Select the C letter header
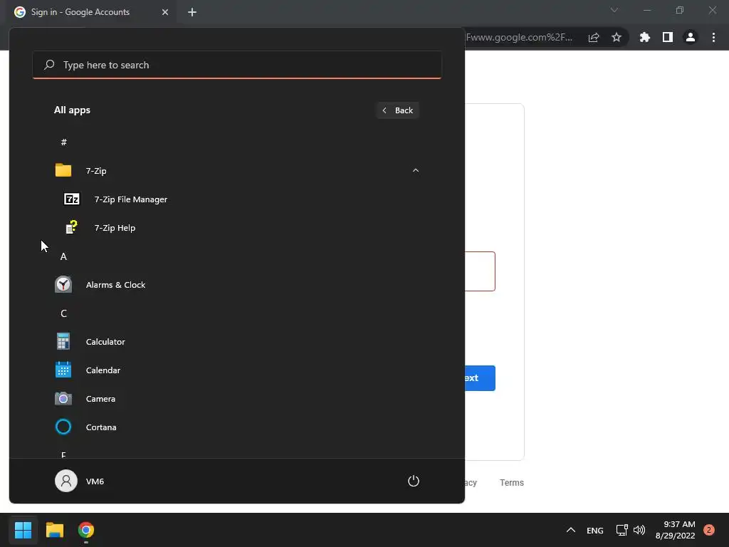 63,313
